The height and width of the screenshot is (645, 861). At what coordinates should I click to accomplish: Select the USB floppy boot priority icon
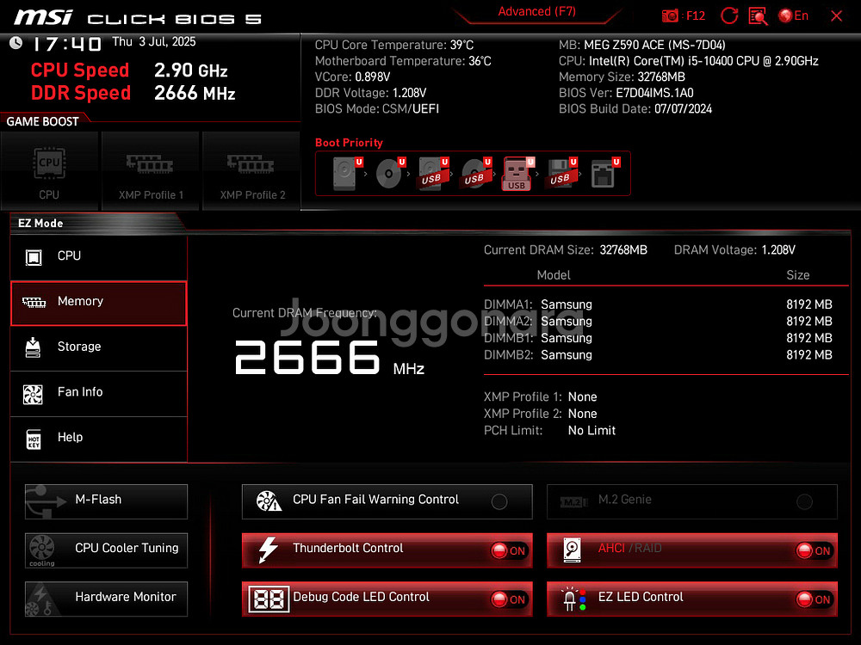coord(561,174)
